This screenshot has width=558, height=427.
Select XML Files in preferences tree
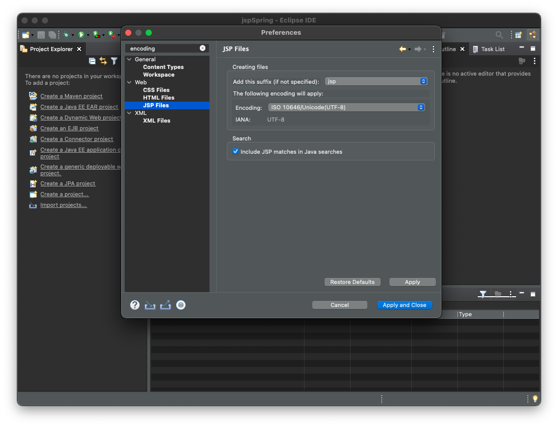click(x=156, y=121)
